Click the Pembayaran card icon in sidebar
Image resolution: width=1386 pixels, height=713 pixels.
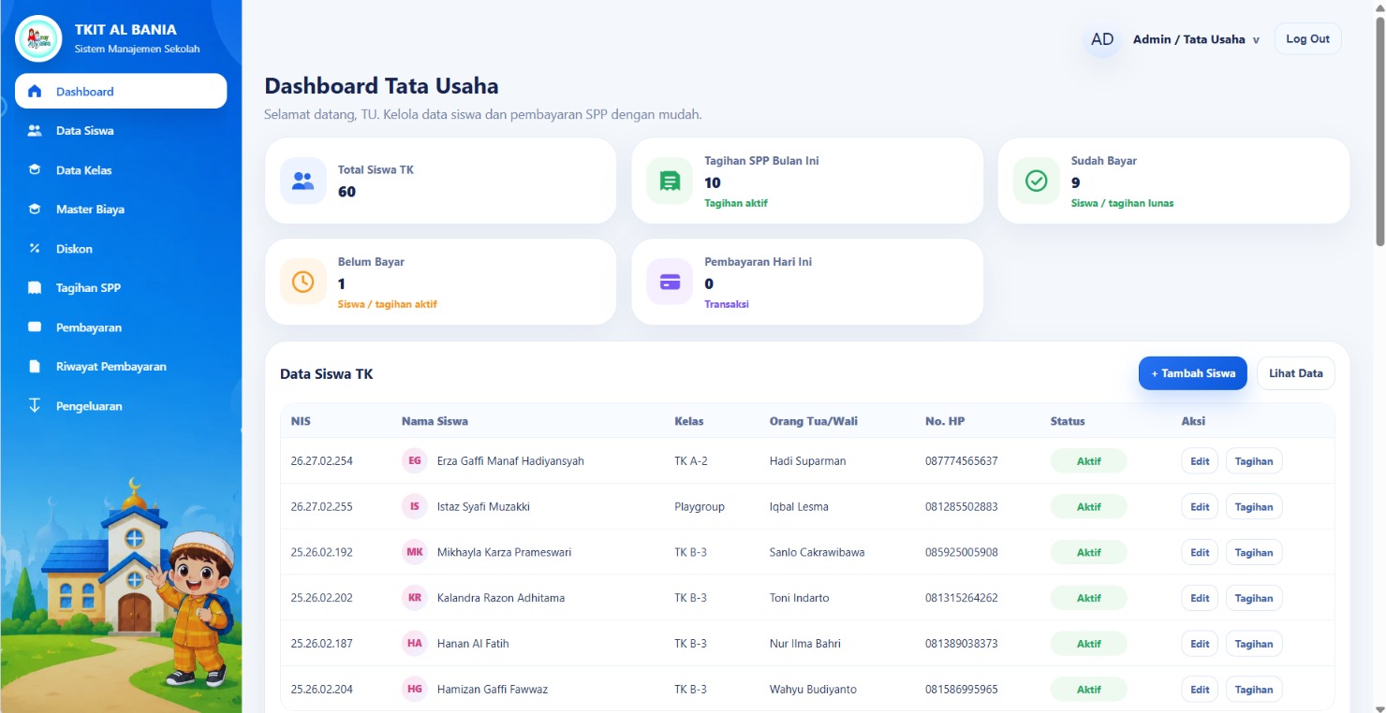pos(35,327)
